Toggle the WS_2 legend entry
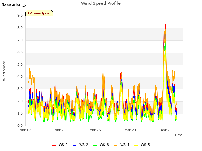The image size is (202, 151). (x=80, y=145)
